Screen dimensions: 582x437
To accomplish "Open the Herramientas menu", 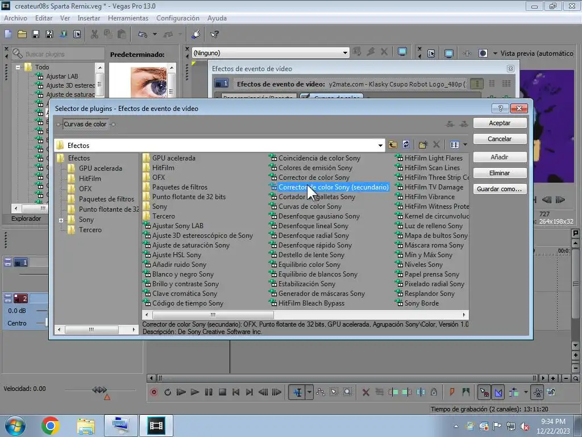I will click(128, 18).
